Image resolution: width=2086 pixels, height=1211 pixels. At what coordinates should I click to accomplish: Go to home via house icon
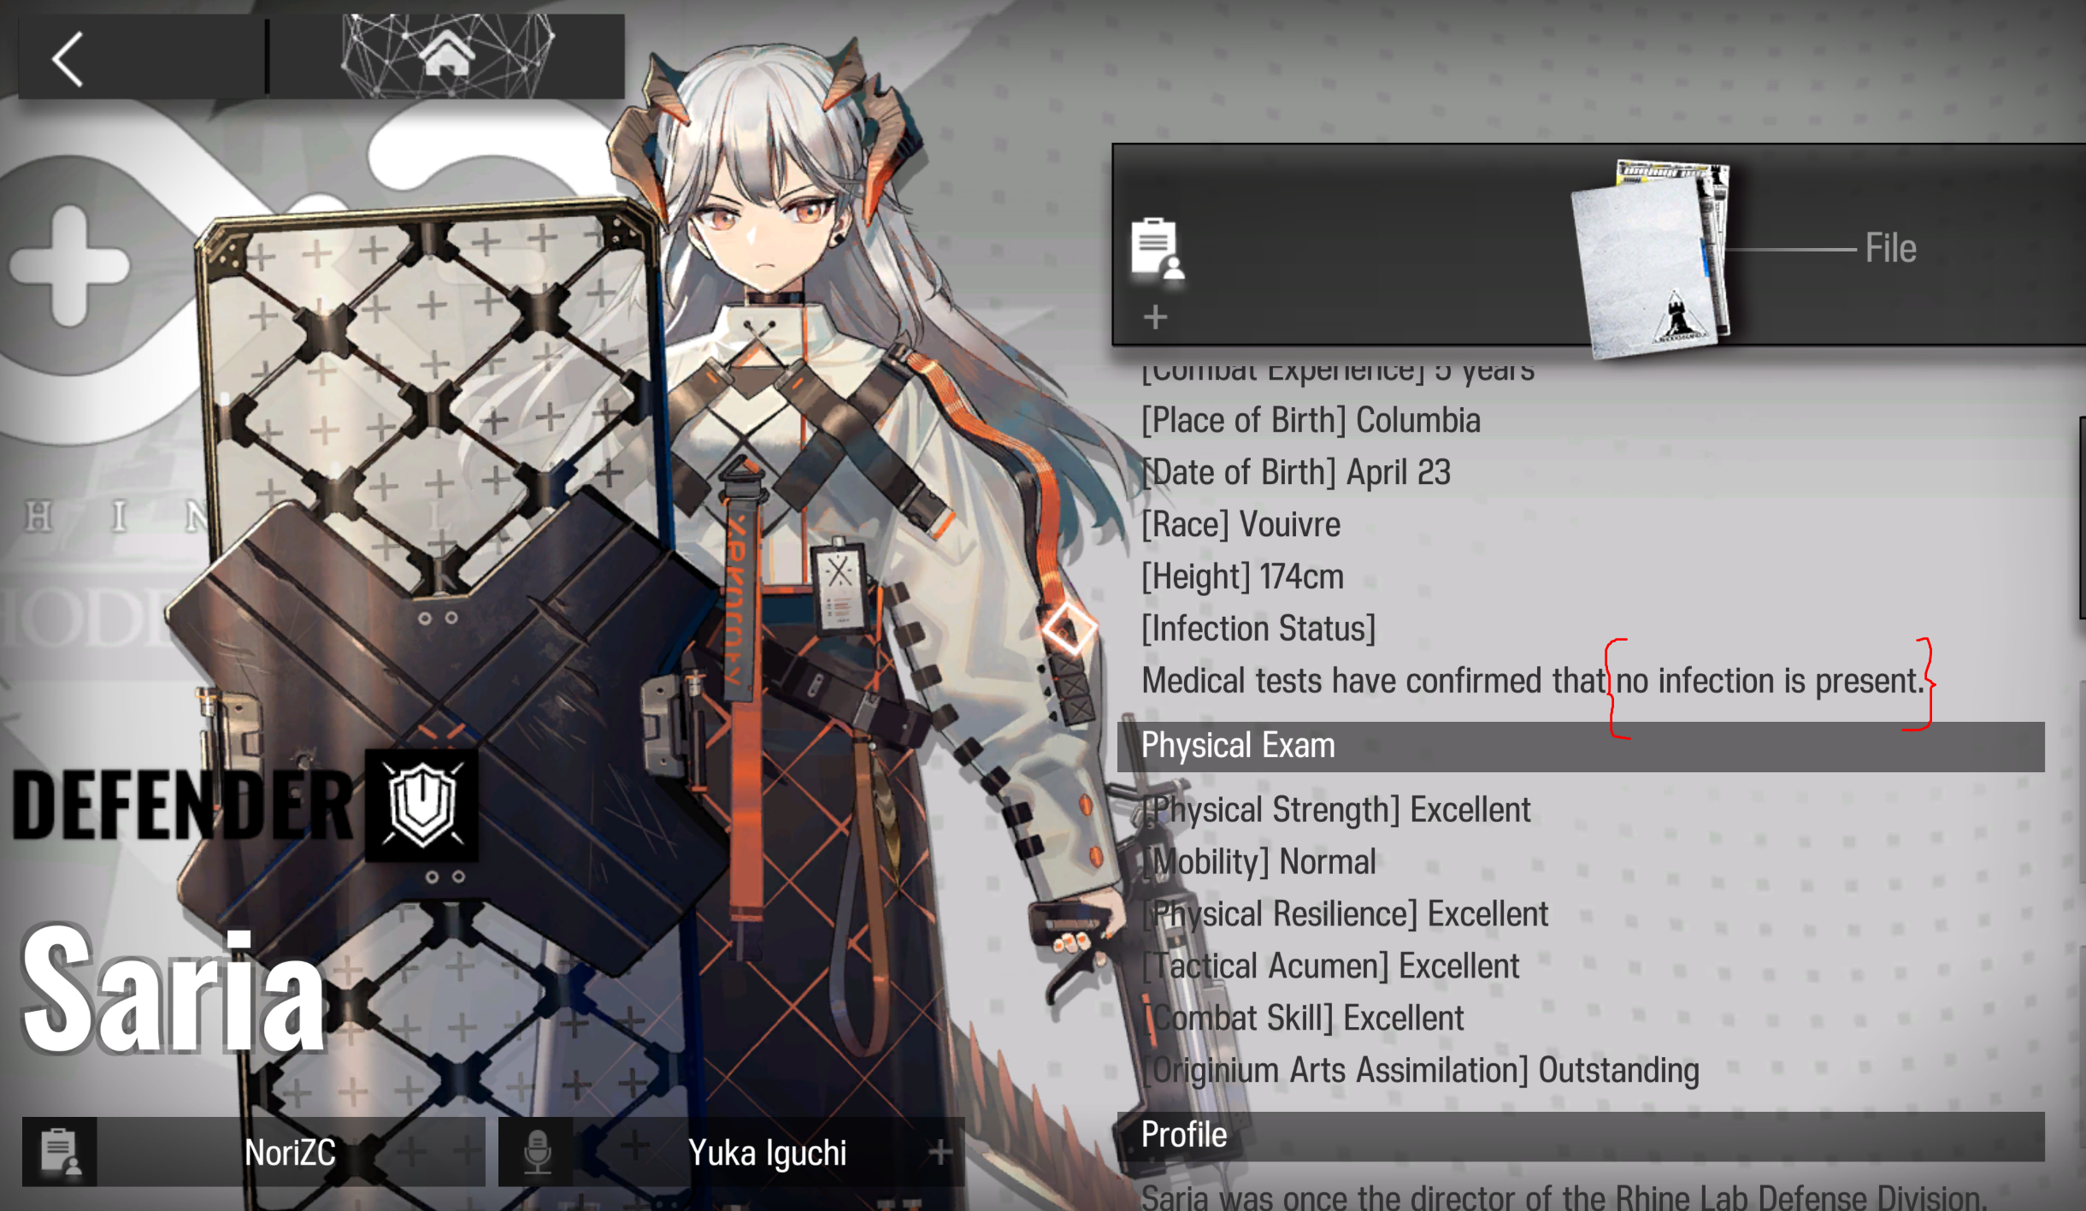tap(446, 55)
